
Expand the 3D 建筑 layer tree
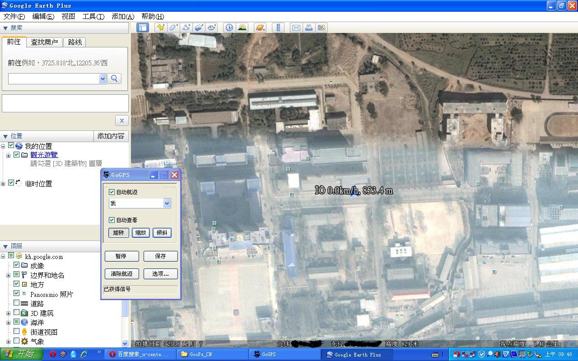pyautogui.click(x=8, y=313)
